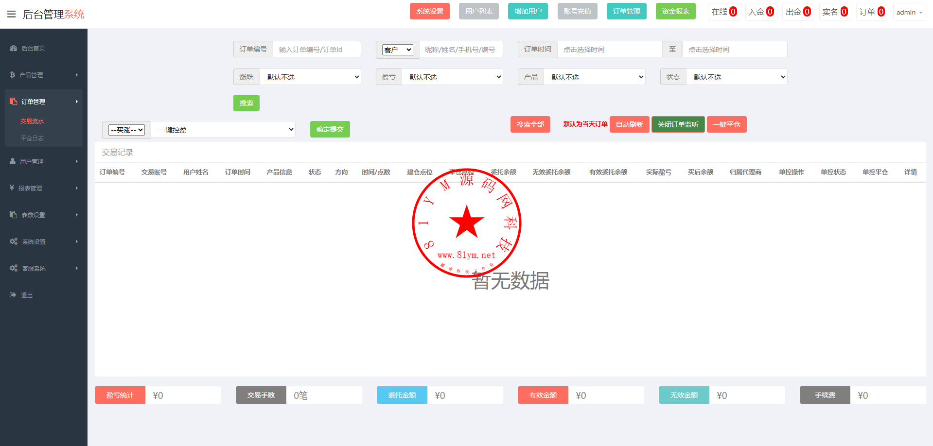The height and width of the screenshot is (446, 933).
Task: Open the --买涨-- dropdown
Action: point(126,130)
